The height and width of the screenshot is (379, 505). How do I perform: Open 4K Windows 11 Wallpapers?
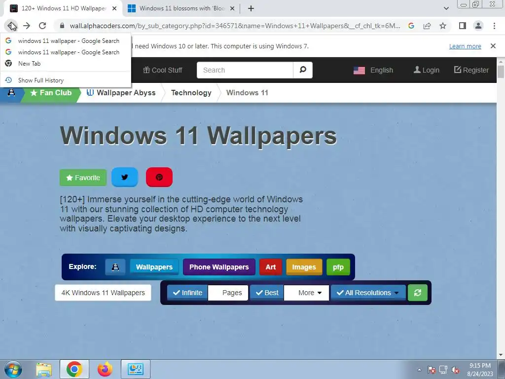(103, 293)
